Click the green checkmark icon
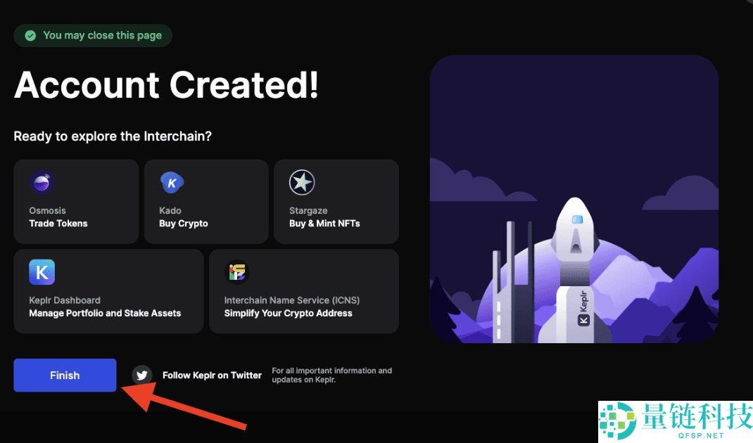753x443 pixels. click(30, 36)
